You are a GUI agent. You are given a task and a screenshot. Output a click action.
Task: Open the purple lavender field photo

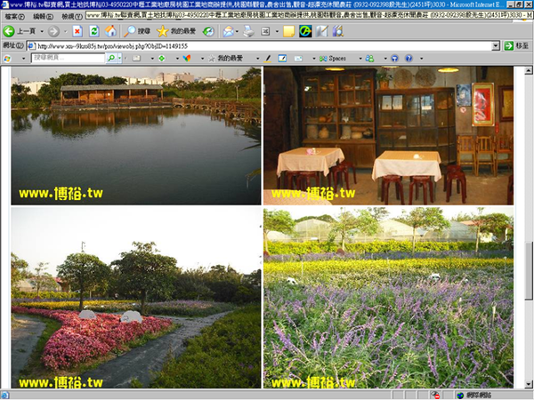388,298
